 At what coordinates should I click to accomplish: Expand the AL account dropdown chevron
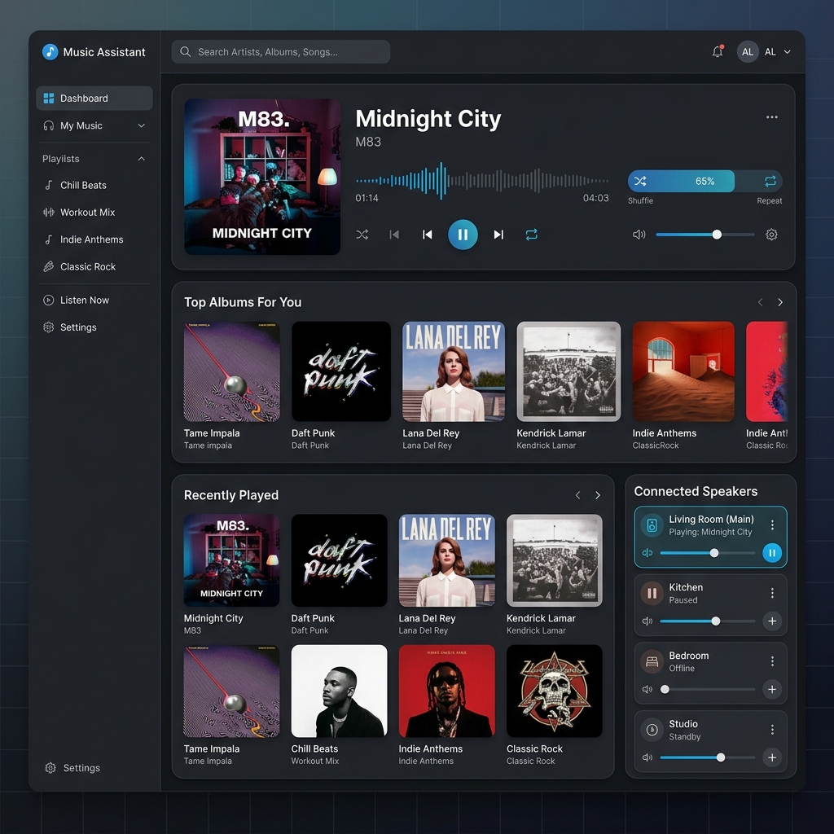[x=788, y=52]
